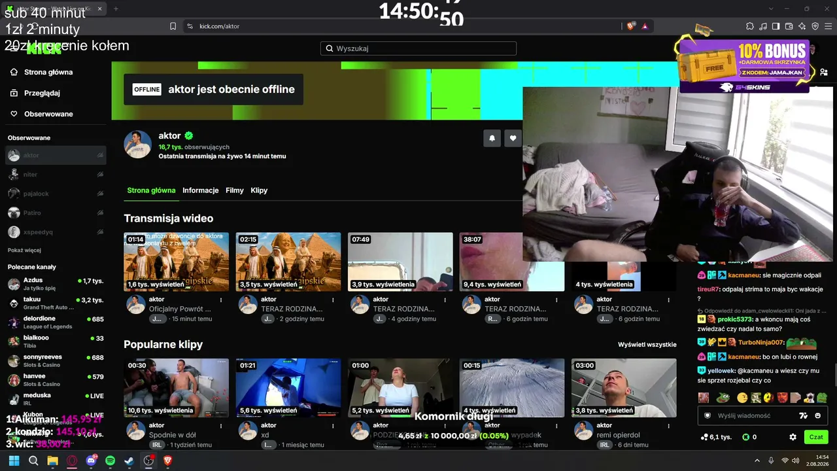
Task: Open the 07:49 video thumbnail
Action: tap(400, 262)
